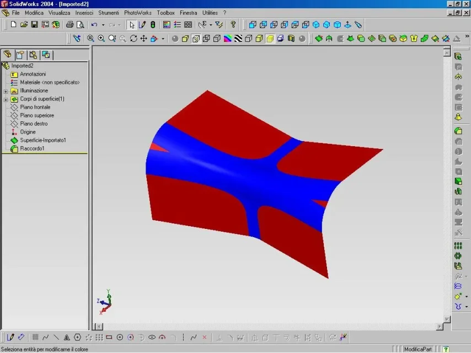The image size is (471, 353).
Task: Open Print Preview from the toolbar
Action: [x=80, y=24]
